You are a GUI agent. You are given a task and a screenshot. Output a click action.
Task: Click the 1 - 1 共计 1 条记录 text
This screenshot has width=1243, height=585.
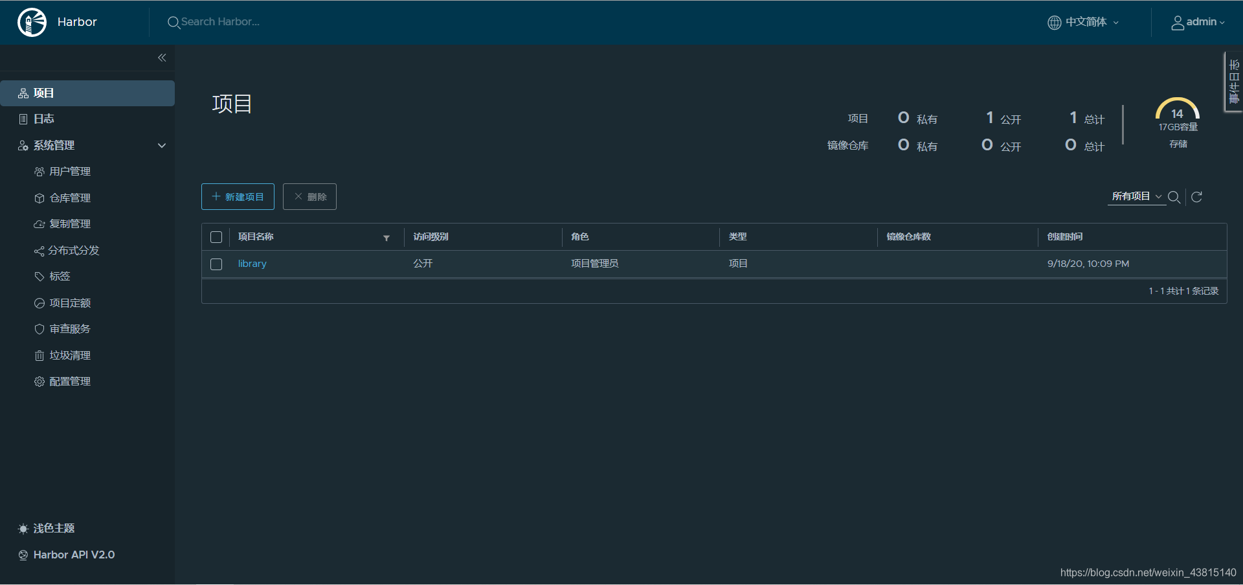click(1184, 292)
